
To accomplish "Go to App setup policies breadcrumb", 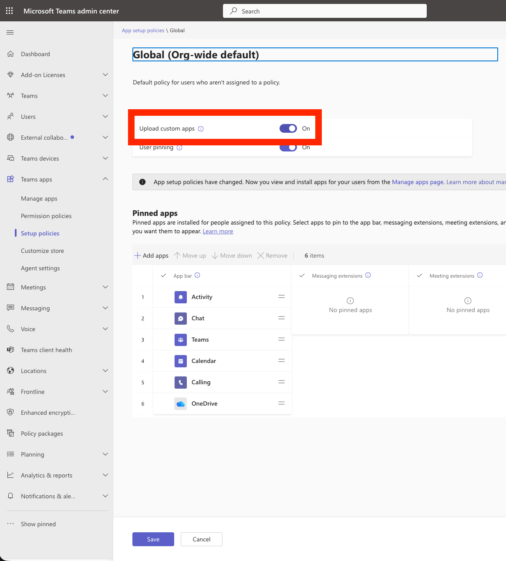I will (x=143, y=30).
